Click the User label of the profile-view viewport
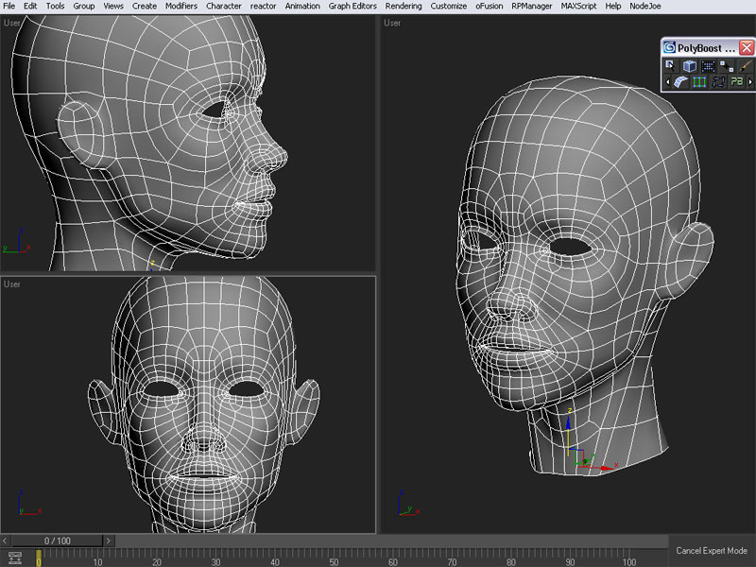 [12, 23]
